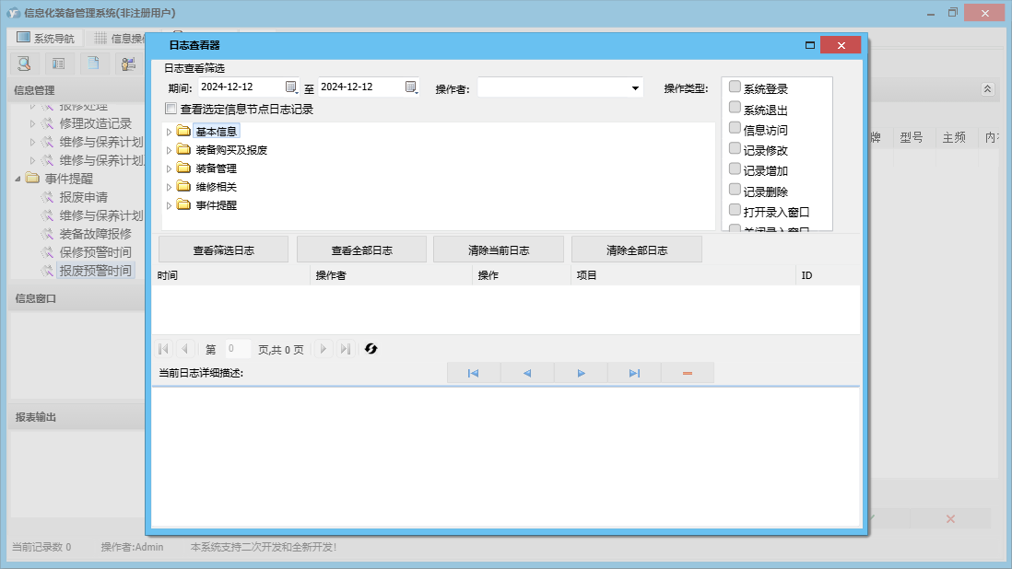This screenshot has height=569, width=1012.
Task: Click the 项目 column header
Action: coord(684,275)
